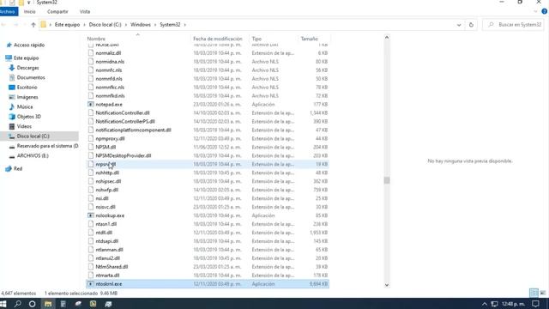Expand address bar history dropdown
Screen dimensions: 549x309
[459, 25]
